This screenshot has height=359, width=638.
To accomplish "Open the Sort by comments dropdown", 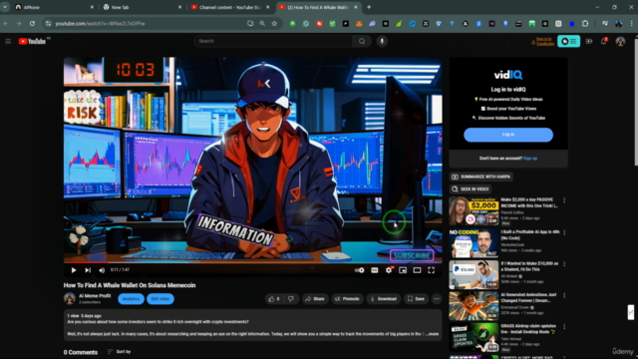I will click(x=120, y=352).
